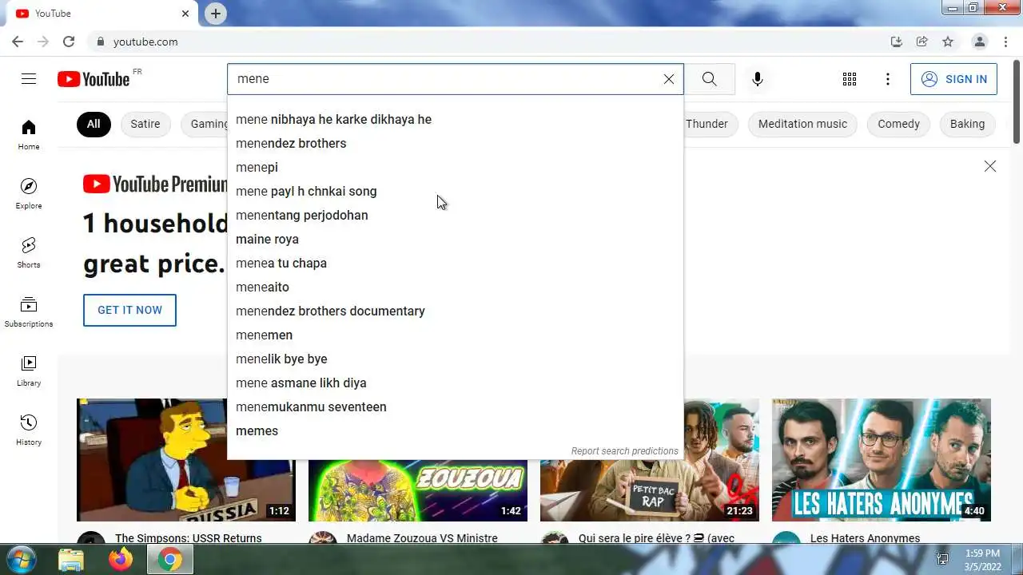Choose the 'menelik bye bye' suggestion

[456, 359]
